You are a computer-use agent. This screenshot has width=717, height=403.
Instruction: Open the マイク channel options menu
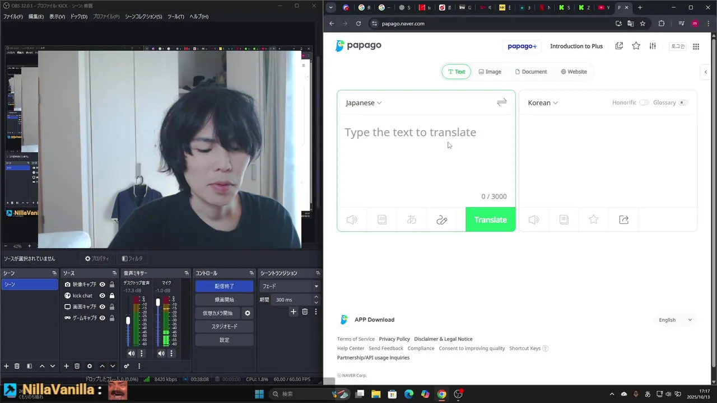171,353
